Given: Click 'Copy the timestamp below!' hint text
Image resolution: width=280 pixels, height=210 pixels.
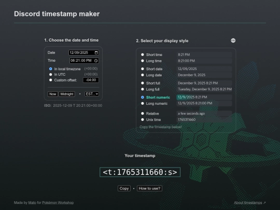Looking at the screenshot, I should tap(161, 127).
